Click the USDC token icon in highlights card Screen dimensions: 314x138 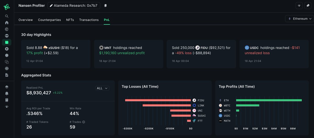[247, 48]
